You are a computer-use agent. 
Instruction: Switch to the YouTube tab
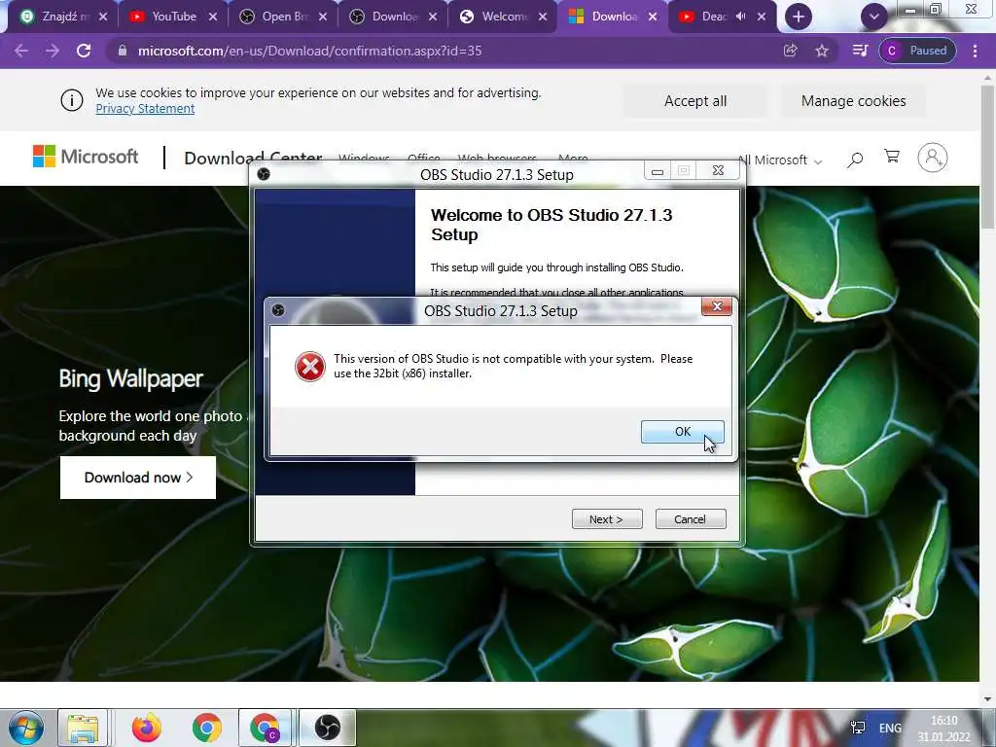(x=171, y=17)
